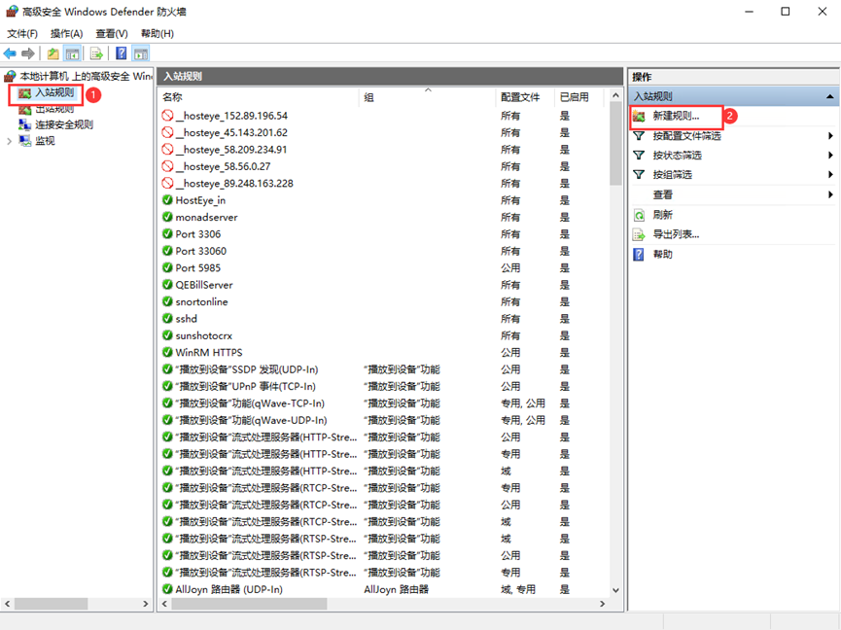841x630 pixels.
Task: Click the blocked icon of _hosteye_152.89.196.54
Action: pos(167,116)
